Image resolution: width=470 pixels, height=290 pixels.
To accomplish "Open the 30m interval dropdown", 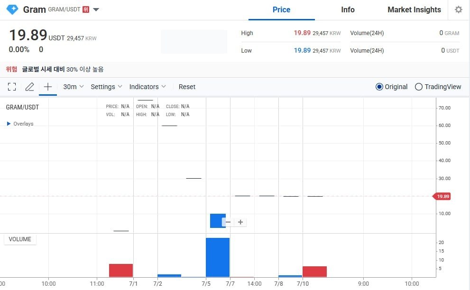I will click(73, 87).
